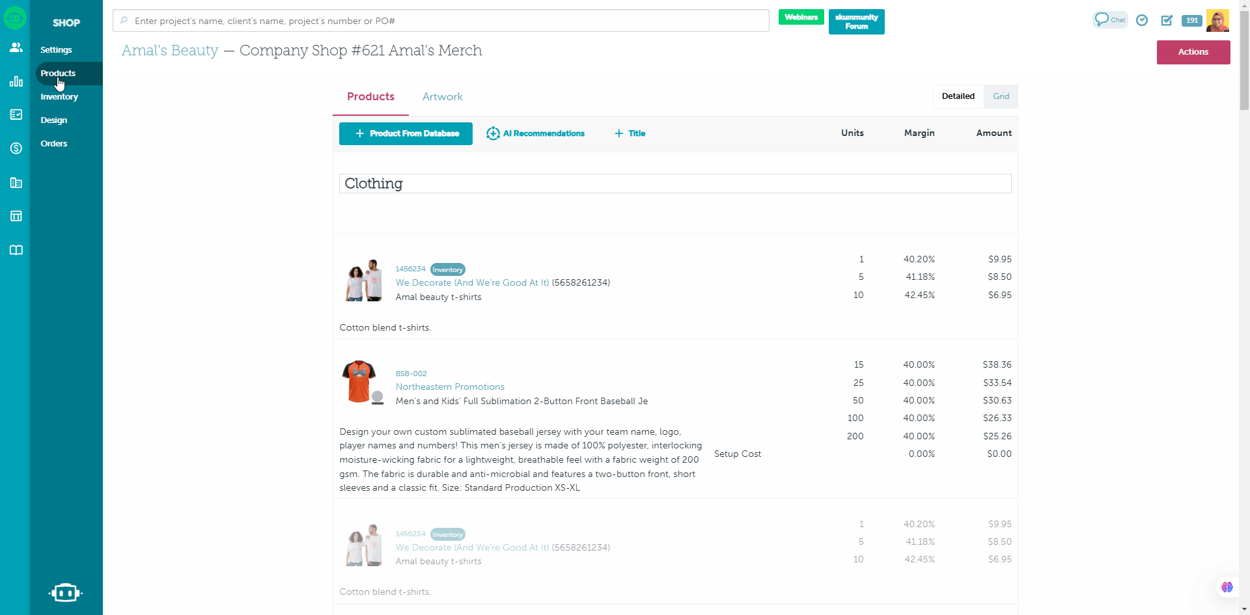The width and height of the screenshot is (1250, 615).
Task: Click the robot mascot icon at bottom left
Action: [x=65, y=593]
